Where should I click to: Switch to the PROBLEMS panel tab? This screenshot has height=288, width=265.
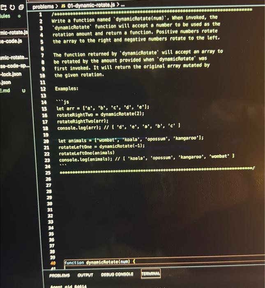click(60, 275)
